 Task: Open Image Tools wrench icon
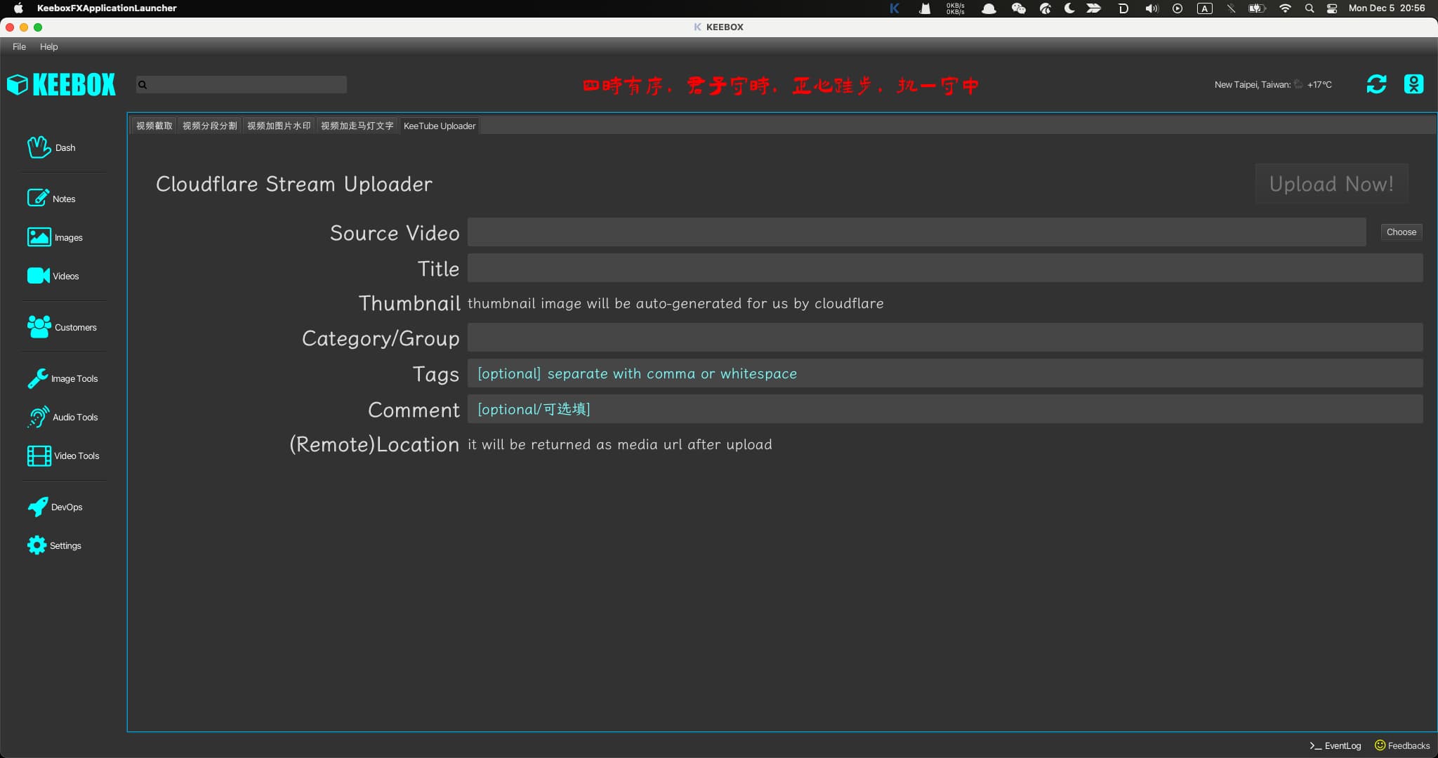(x=37, y=378)
